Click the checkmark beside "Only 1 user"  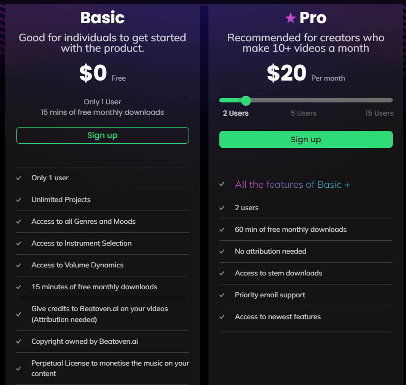click(18, 178)
